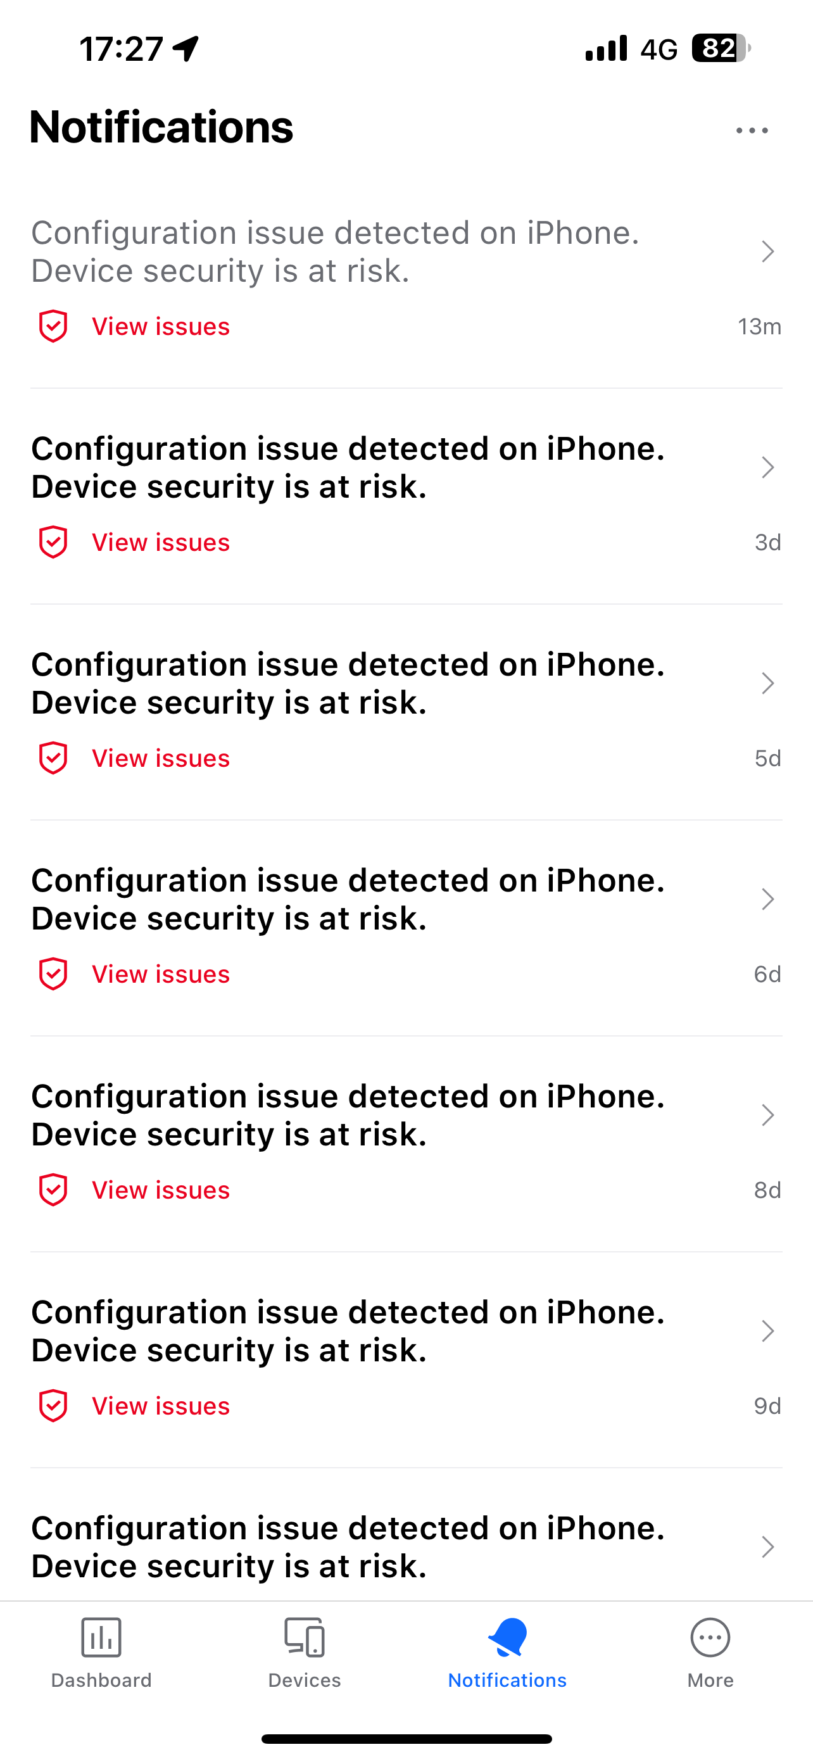Tap the Notifications bell icon
Image resolution: width=813 pixels, height=1759 pixels.
[507, 1637]
